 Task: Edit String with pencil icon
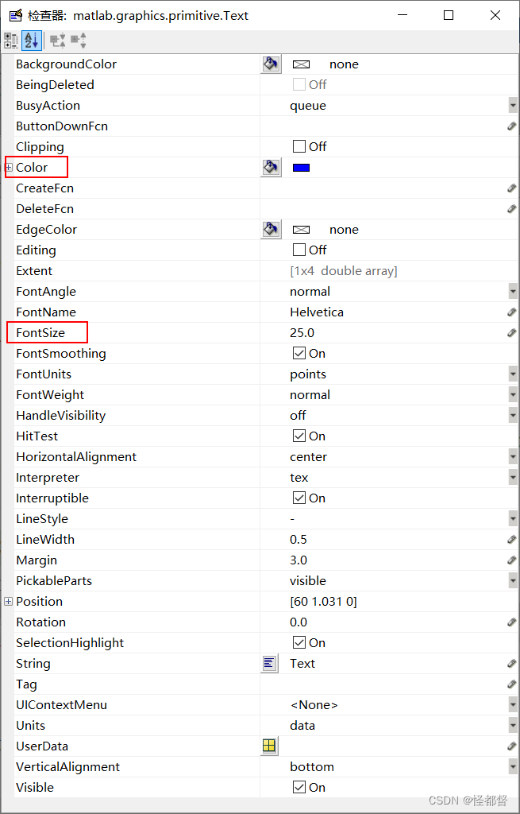512,664
